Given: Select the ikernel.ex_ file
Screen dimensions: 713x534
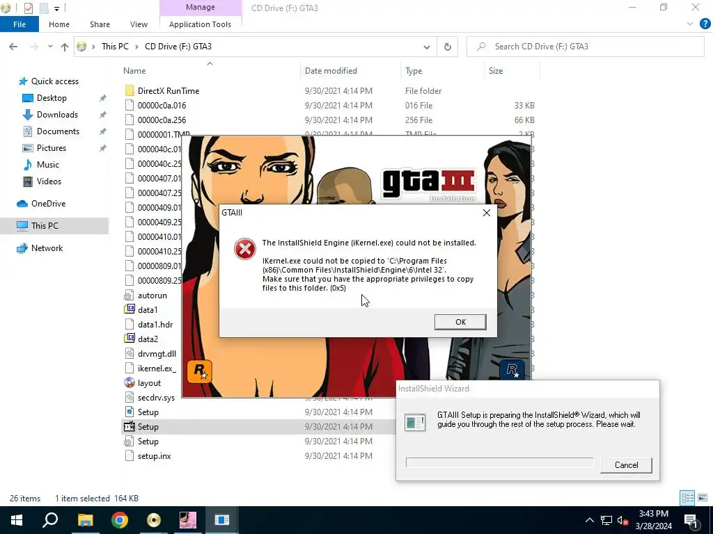Looking at the screenshot, I should tap(157, 369).
